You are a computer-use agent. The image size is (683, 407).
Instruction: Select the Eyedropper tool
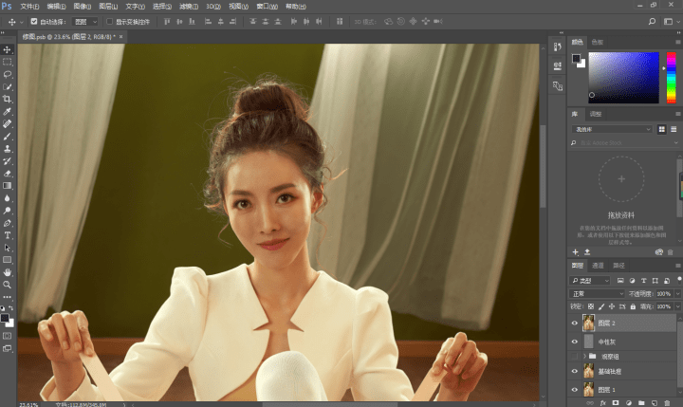7,112
